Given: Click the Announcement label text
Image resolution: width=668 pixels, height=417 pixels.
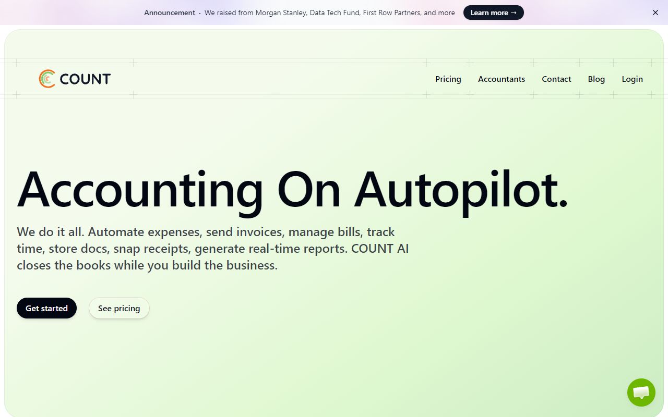Looking at the screenshot, I should (x=170, y=13).
